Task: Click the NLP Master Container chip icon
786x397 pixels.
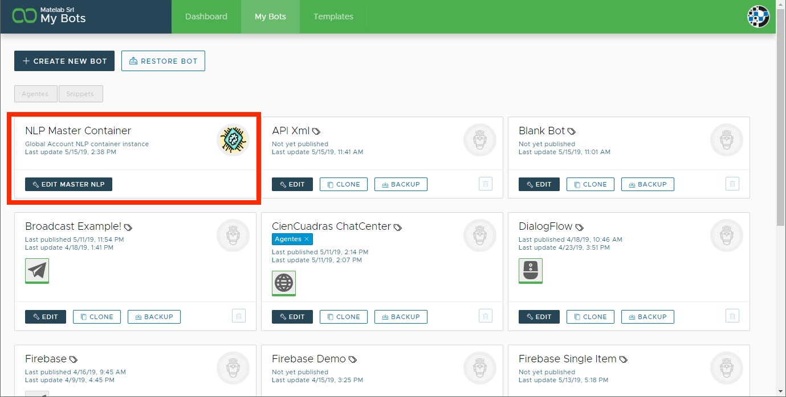Action: [233, 140]
